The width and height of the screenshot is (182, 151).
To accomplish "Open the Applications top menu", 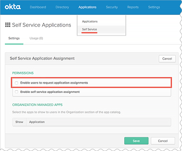I will point(87,7).
